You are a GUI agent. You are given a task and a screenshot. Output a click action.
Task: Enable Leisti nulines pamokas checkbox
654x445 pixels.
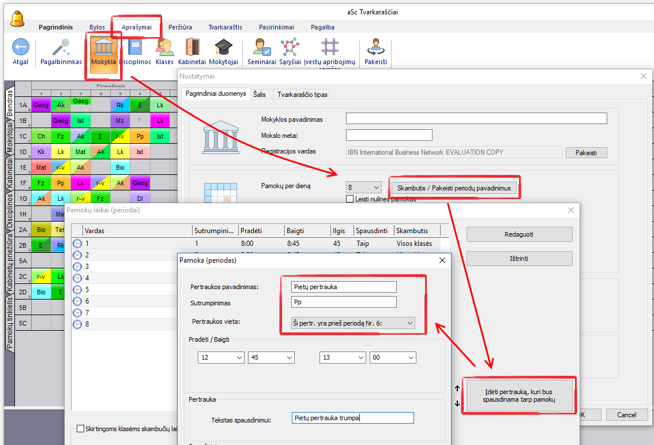349,199
